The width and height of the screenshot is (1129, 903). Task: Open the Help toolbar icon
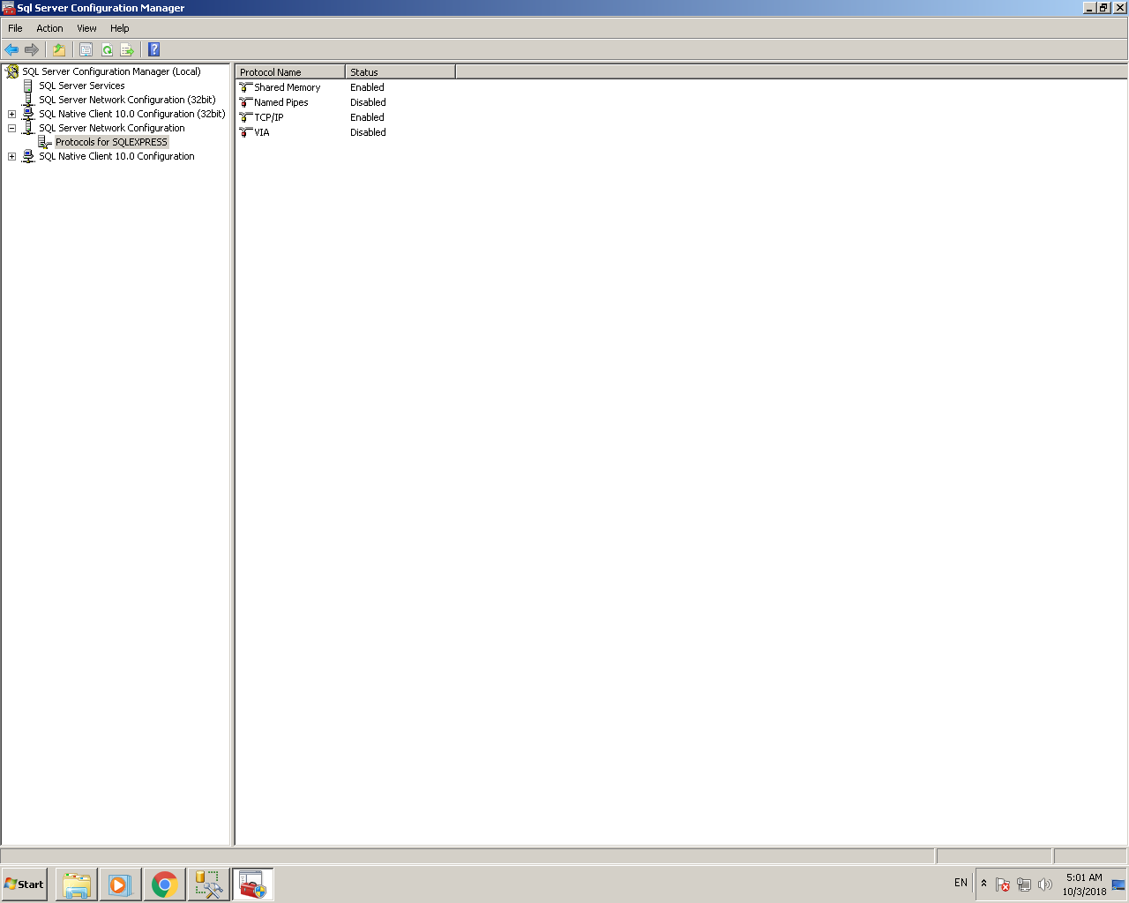click(x=153, y=49)
